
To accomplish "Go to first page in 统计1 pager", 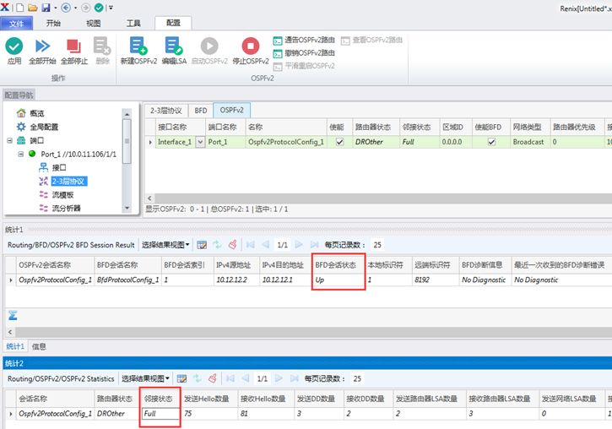I will point(250,245).
